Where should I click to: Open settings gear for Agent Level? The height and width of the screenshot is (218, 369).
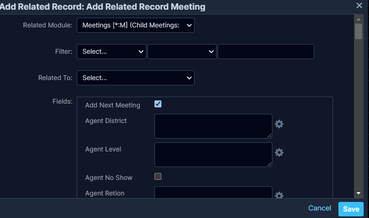tap(279, 152)
